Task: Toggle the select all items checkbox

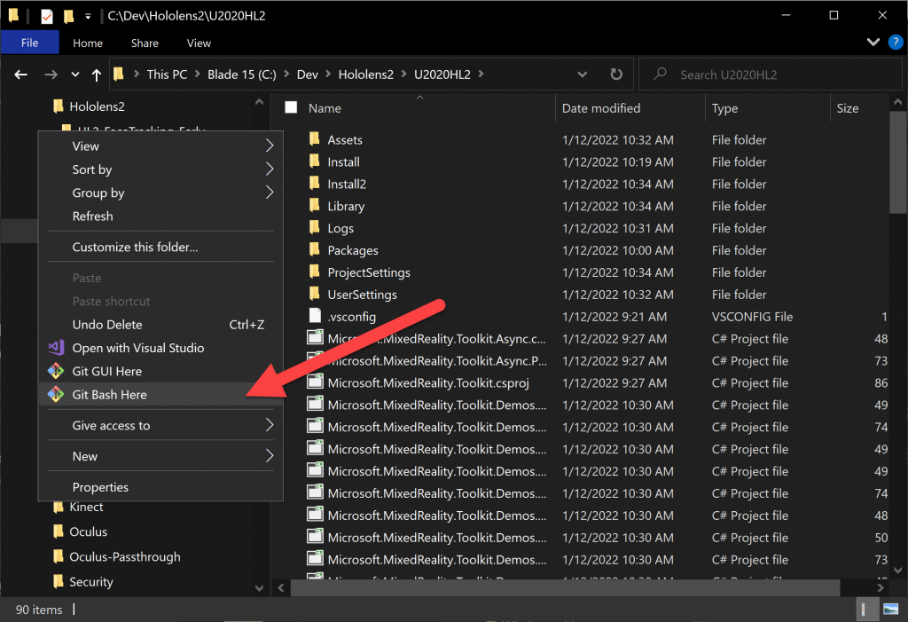Action: [x=291, y=108]
